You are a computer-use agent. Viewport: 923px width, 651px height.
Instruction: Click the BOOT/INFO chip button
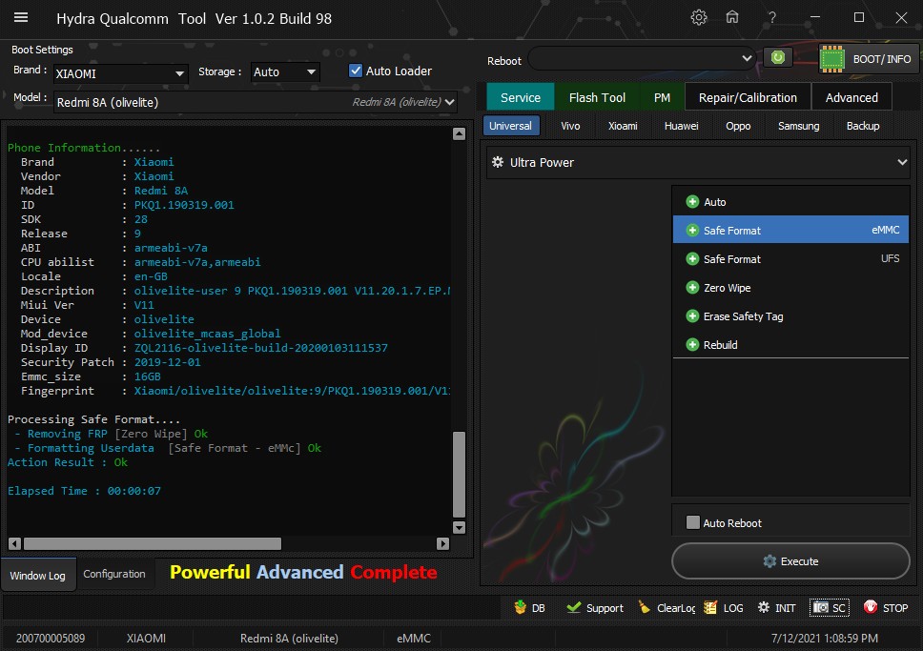(869, 59)
